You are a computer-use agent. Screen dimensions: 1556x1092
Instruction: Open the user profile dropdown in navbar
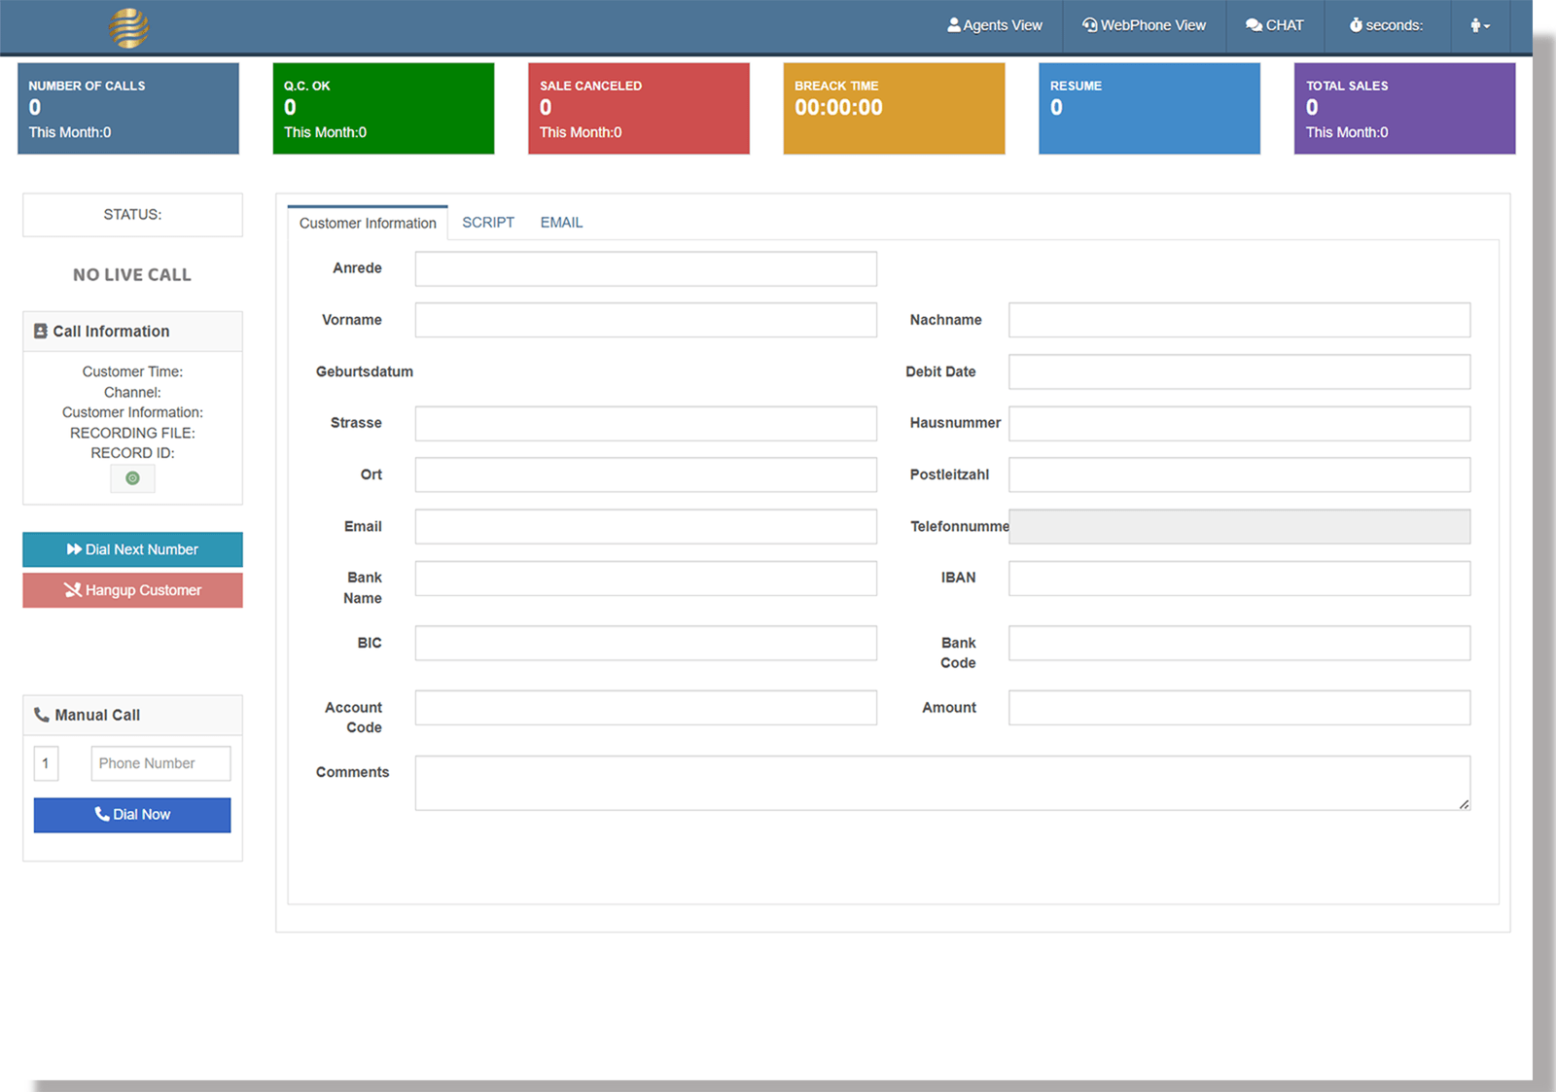[1479, 26]
